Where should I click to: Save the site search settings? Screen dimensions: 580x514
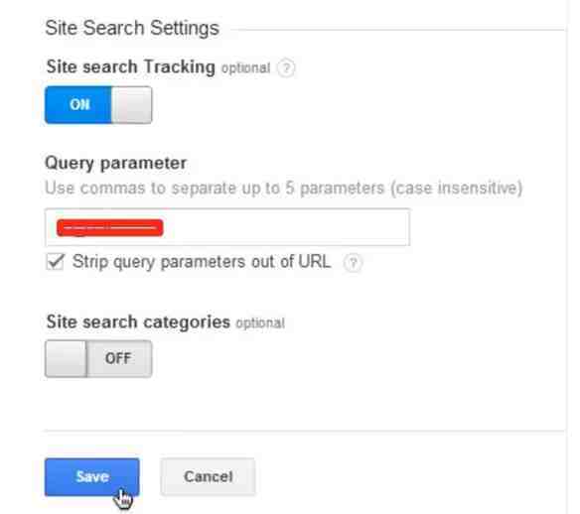(x=92, y=476)
